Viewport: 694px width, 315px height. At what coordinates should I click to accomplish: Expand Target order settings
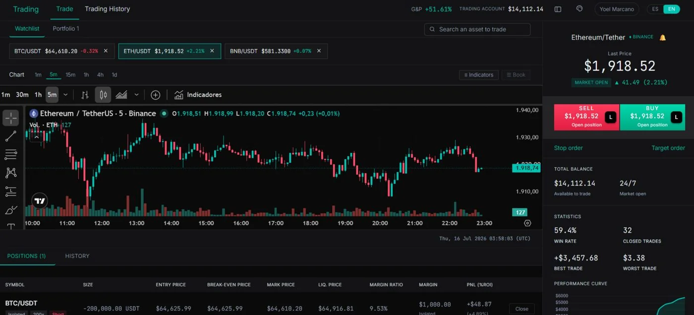pyautogui.click(x=668, y=148)
